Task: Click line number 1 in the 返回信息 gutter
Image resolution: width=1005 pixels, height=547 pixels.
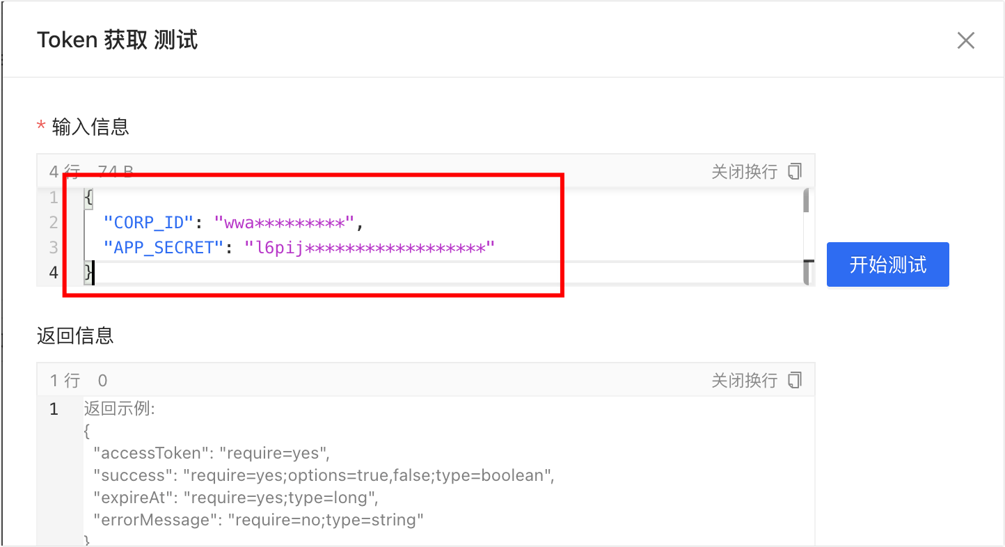Action: [54, 409]
